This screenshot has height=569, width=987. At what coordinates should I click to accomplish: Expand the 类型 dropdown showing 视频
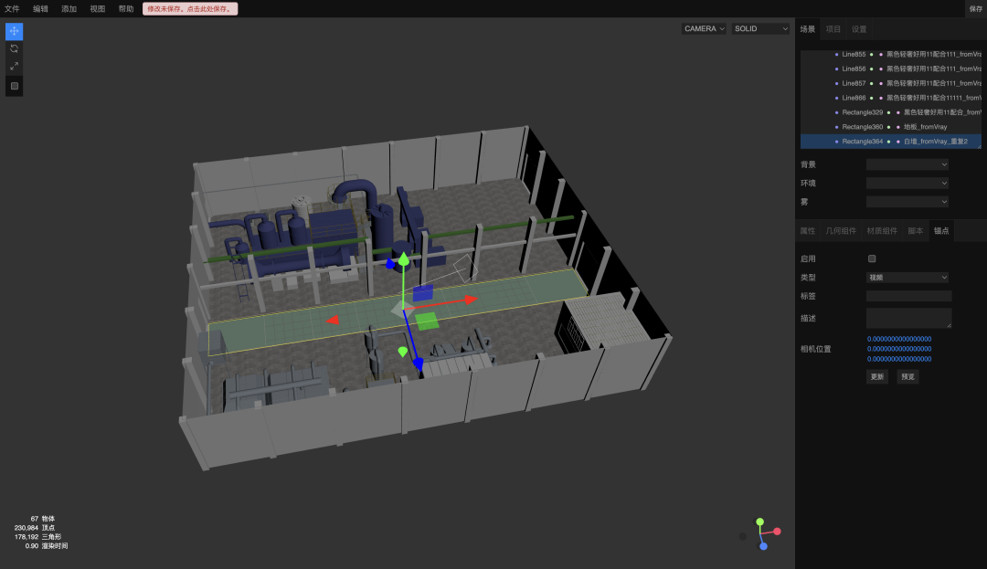(x=907, y=277)
